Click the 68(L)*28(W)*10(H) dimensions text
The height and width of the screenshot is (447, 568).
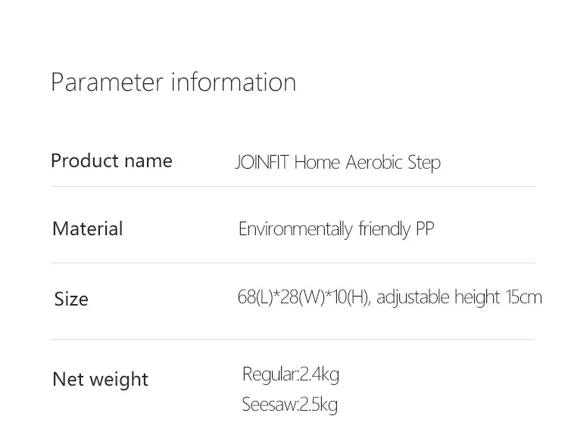click(303, 297)
